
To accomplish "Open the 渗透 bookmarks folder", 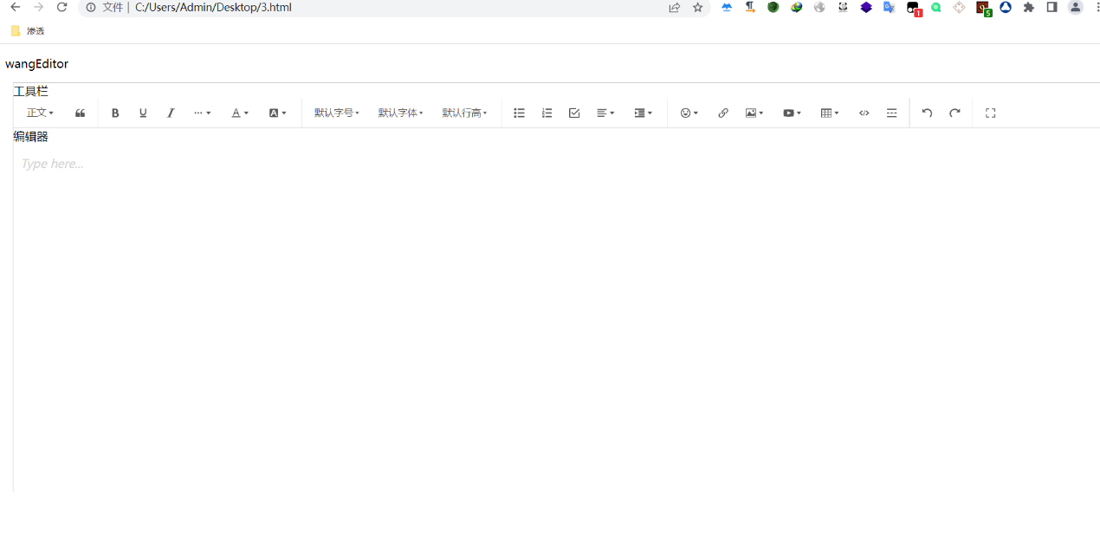I will (x=28, y=31).
